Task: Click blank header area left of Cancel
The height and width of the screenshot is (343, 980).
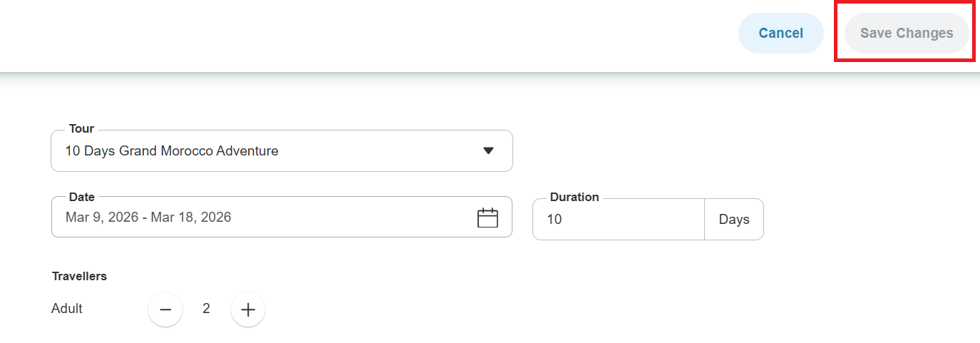Action: click(356, 34)
